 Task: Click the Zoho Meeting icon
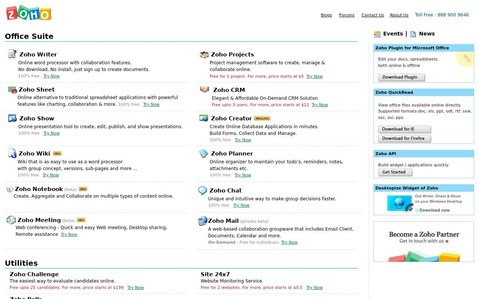11,220
